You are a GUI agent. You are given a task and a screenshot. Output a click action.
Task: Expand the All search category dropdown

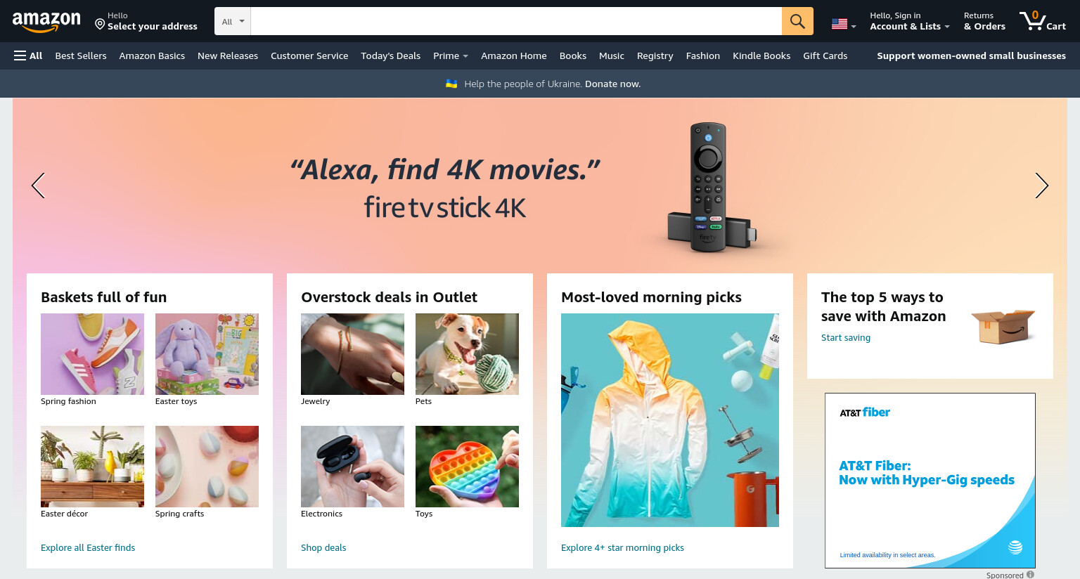point(233,21)
